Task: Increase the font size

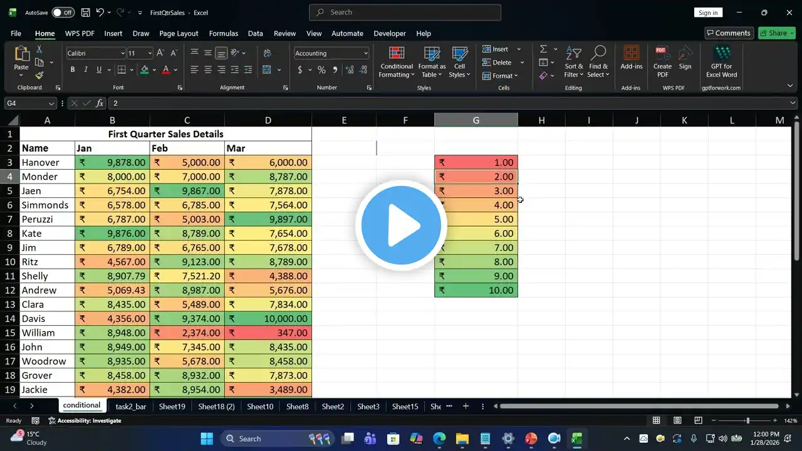Action: click(x=160, y=53)
